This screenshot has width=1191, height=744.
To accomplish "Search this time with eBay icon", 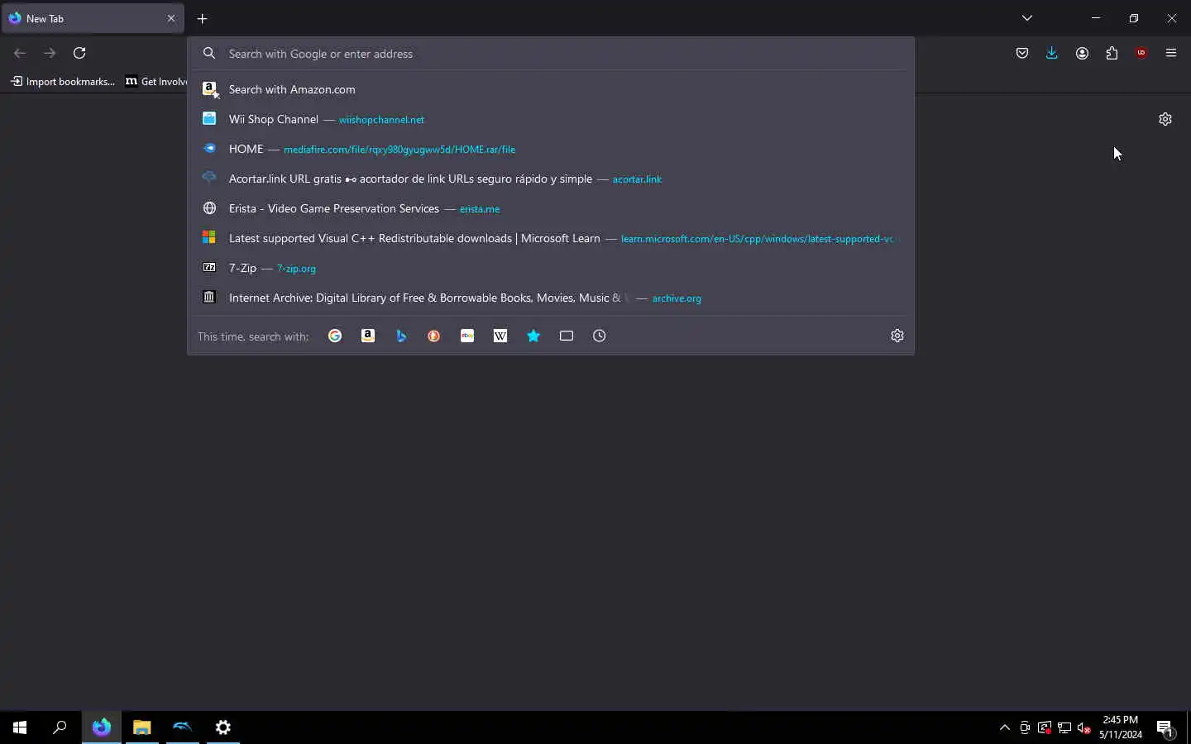I will pos(467,336).
